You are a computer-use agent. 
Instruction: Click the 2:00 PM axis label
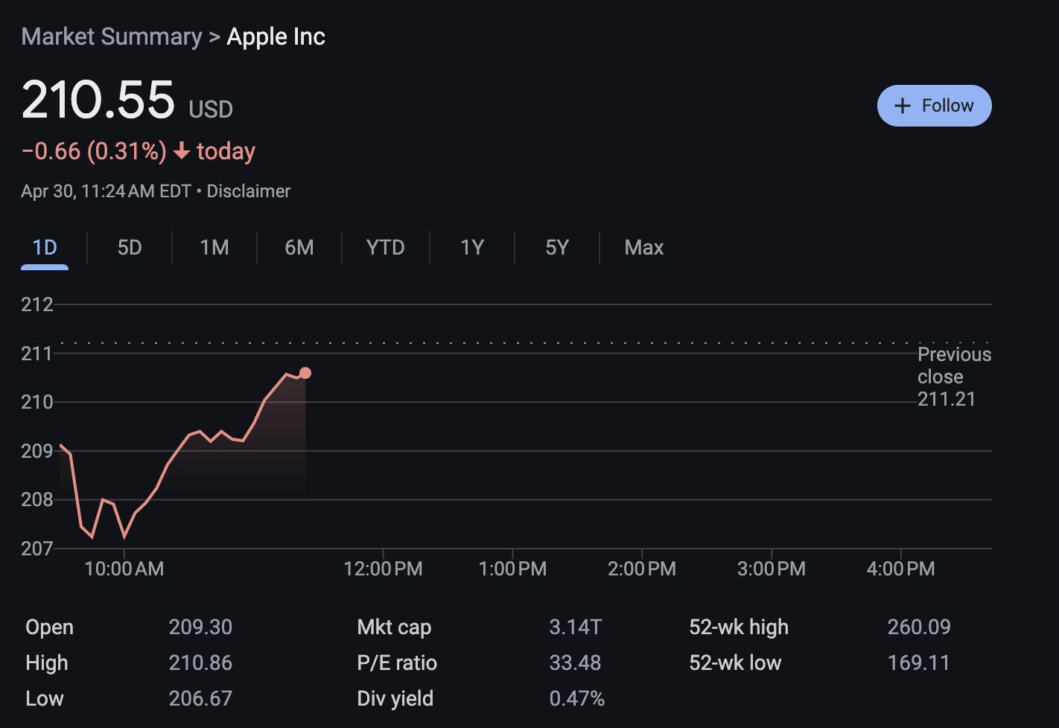pyautogui.click(x=642, y=569)
